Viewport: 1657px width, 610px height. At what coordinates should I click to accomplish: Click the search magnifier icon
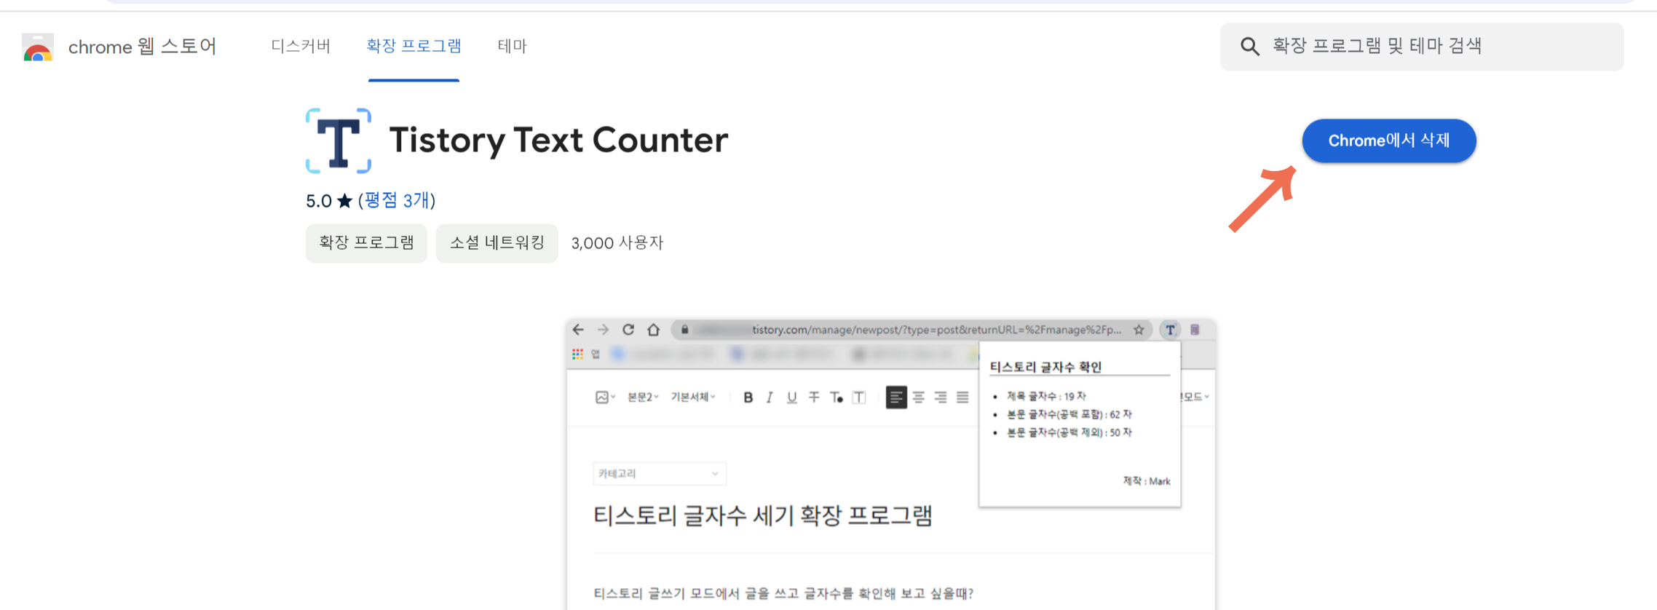(1250, 47)
